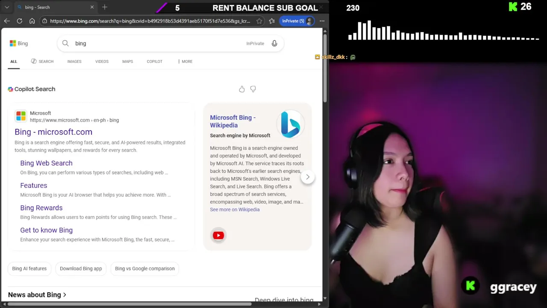
Task: Add this page to favorites star
Action: tap(259, 21)
